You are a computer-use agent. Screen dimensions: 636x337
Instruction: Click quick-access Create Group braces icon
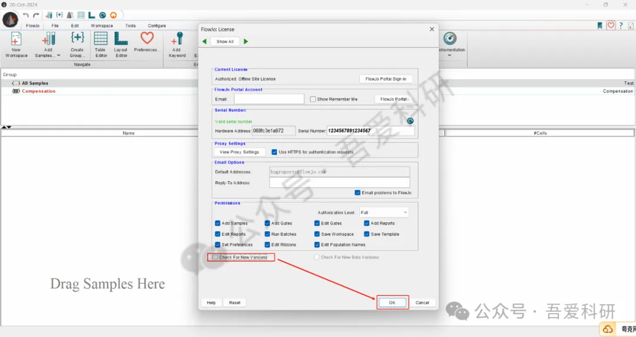[59, 15]
